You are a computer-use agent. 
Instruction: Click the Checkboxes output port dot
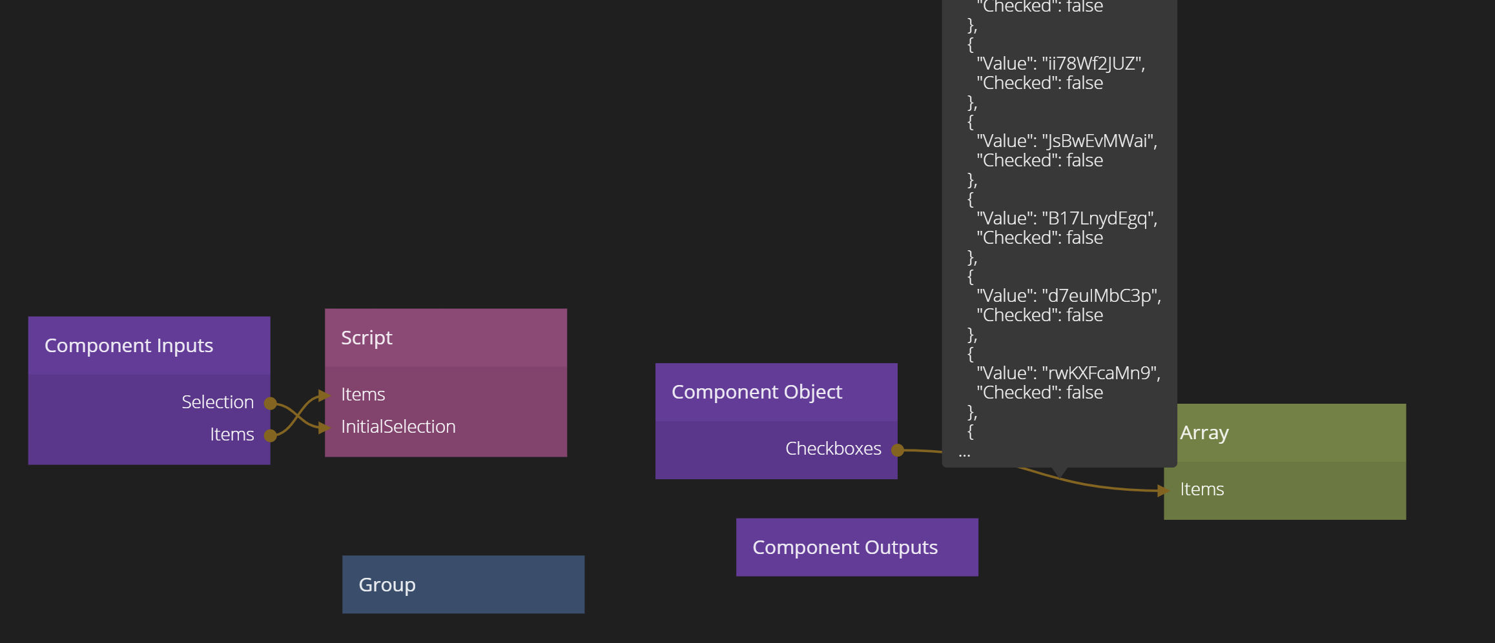(x=897, y=450)
